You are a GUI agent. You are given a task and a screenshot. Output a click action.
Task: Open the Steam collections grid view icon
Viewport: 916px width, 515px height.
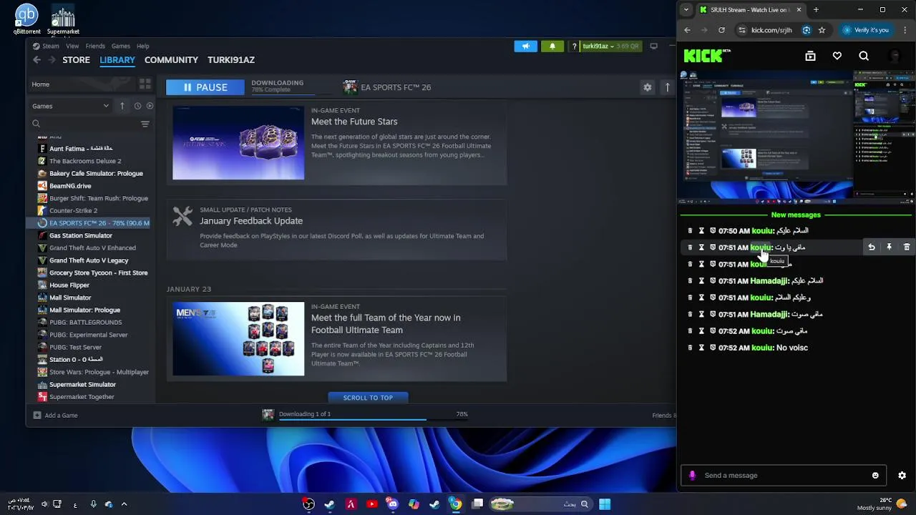(145, 84)
